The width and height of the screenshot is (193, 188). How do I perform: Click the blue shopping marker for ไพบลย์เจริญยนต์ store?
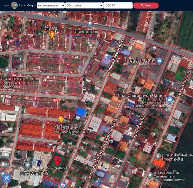click(x=160, y=61)
